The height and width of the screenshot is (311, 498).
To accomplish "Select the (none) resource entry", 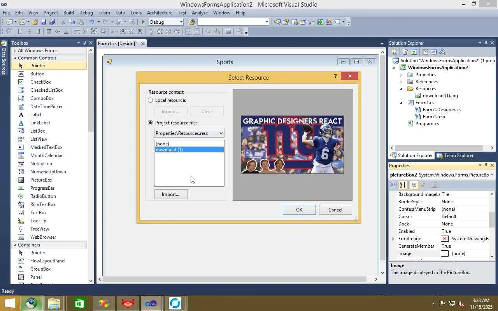I will pyautogui.click(x=189, y=144).
